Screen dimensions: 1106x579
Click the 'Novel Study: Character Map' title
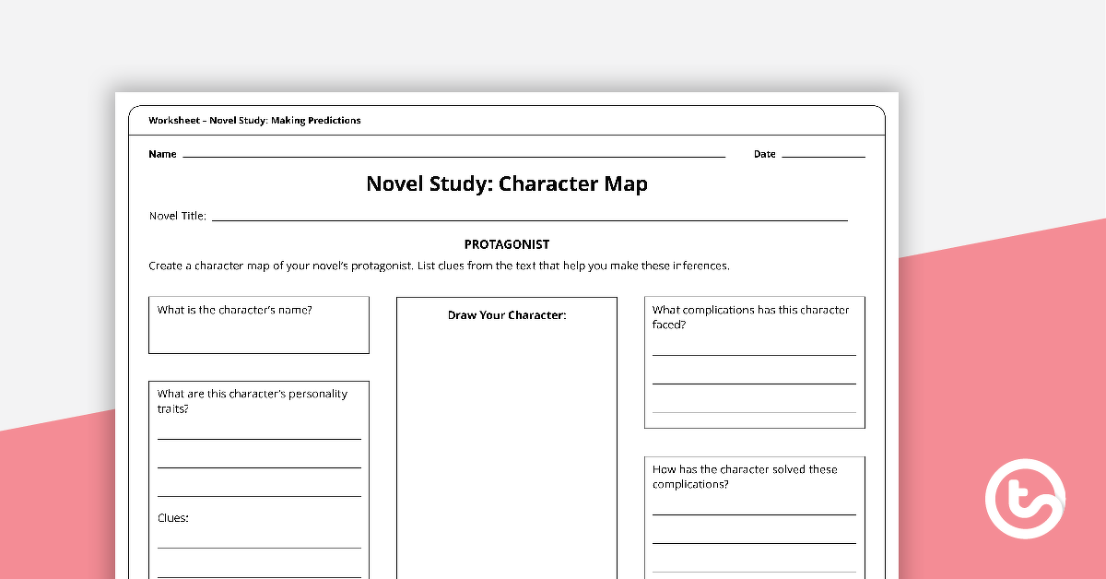[x=506, y=183]
